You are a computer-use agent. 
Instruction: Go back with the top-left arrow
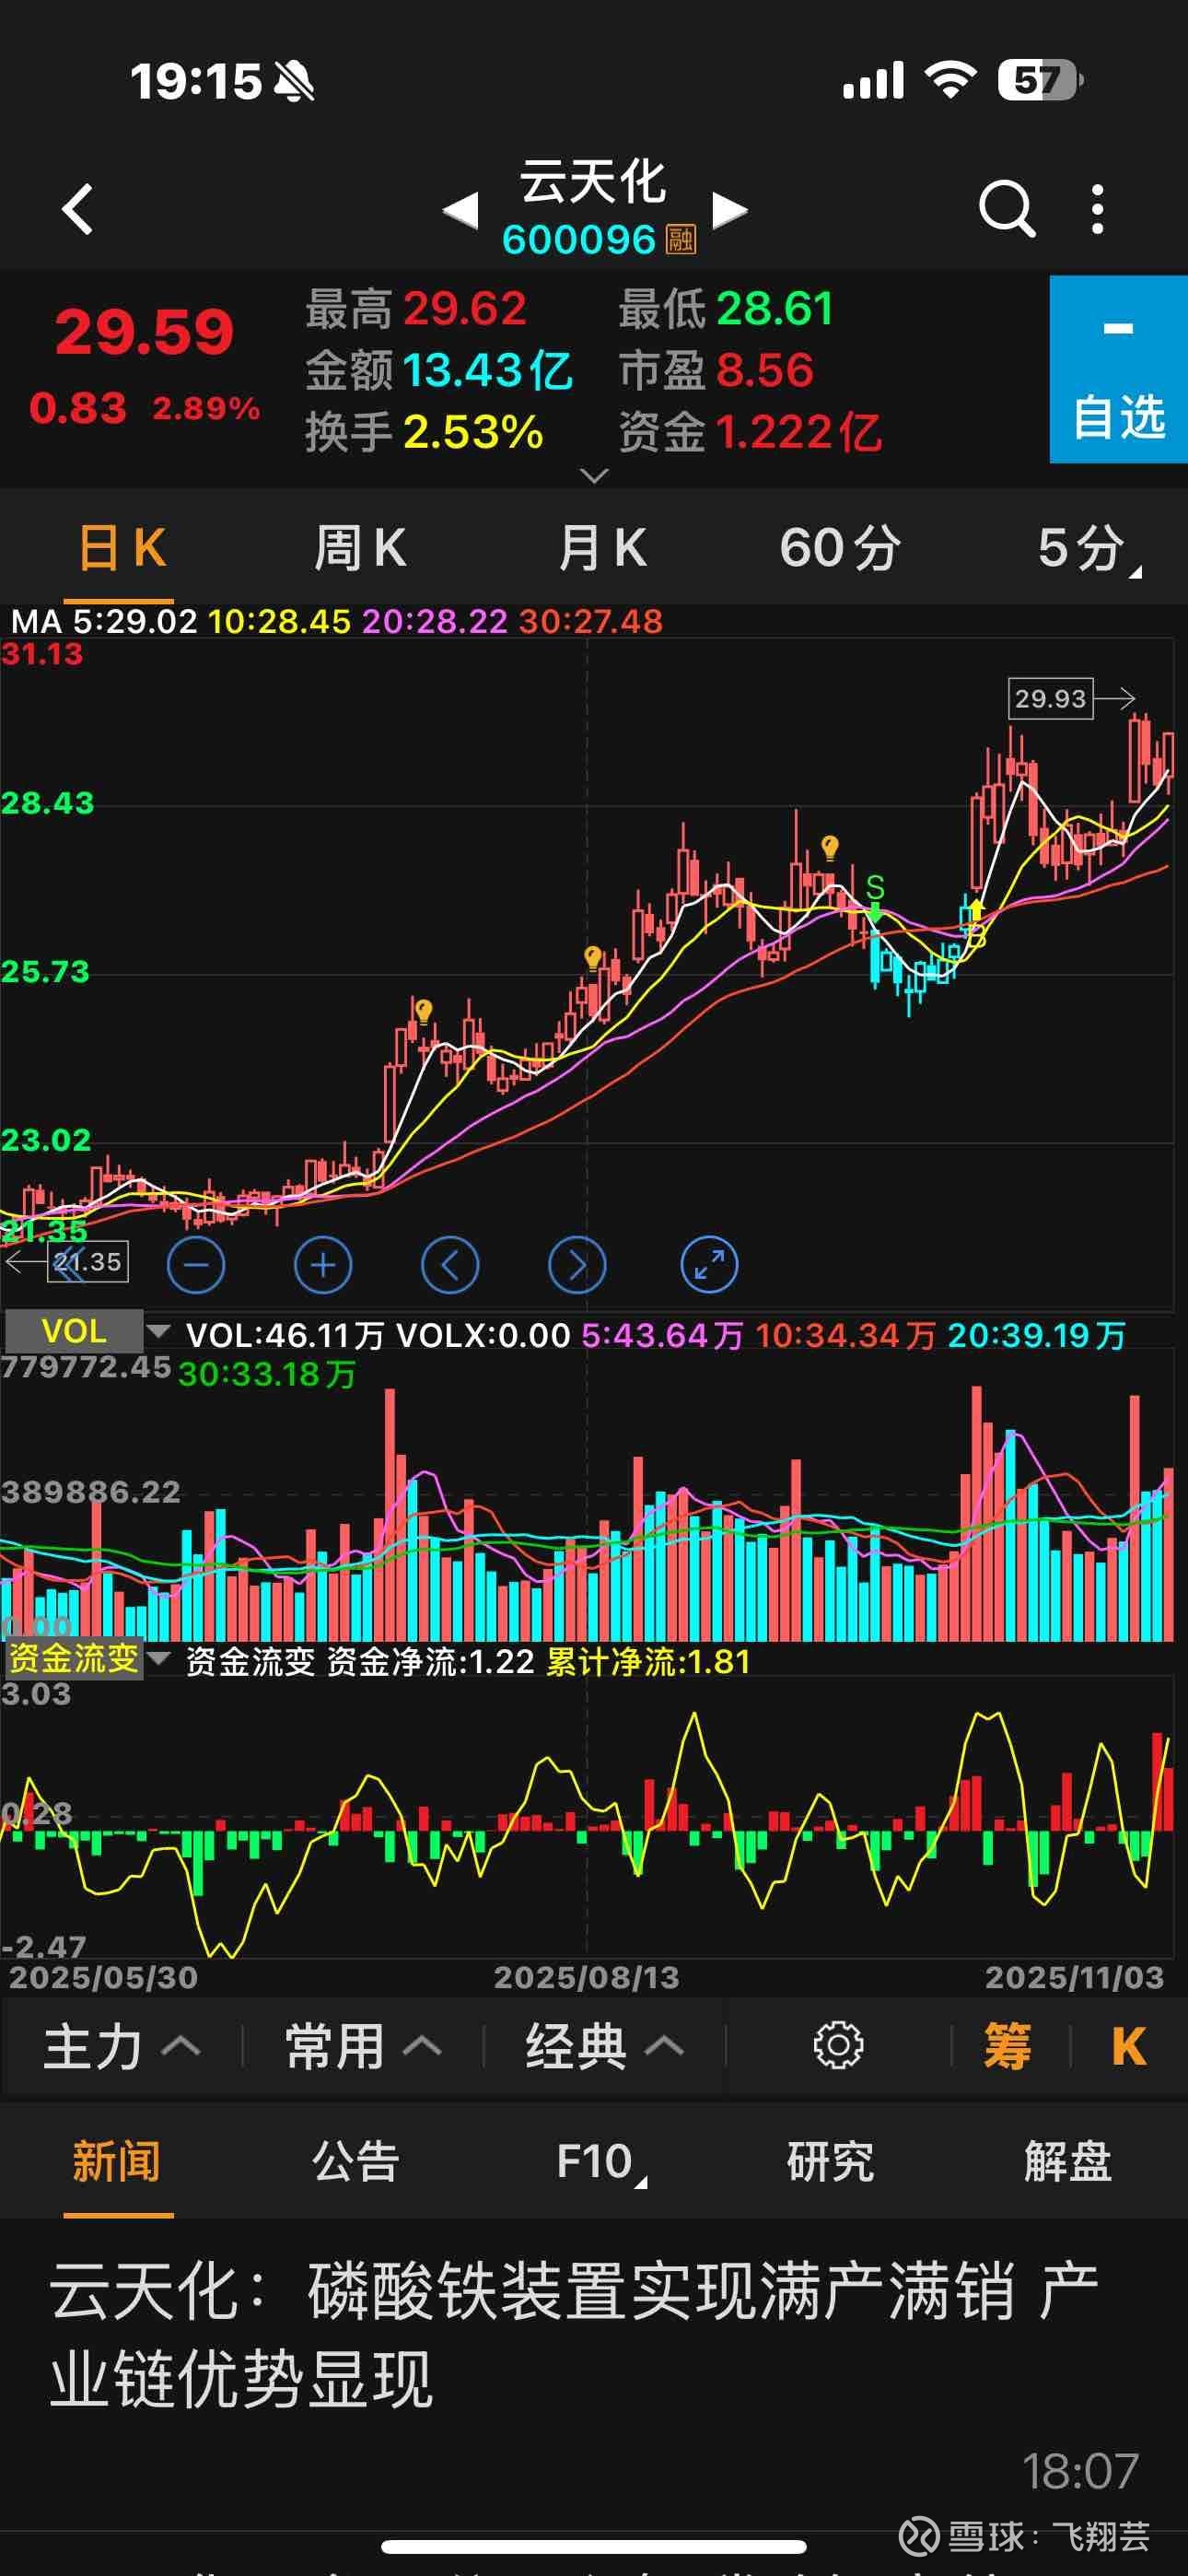[x=77, y=209]
